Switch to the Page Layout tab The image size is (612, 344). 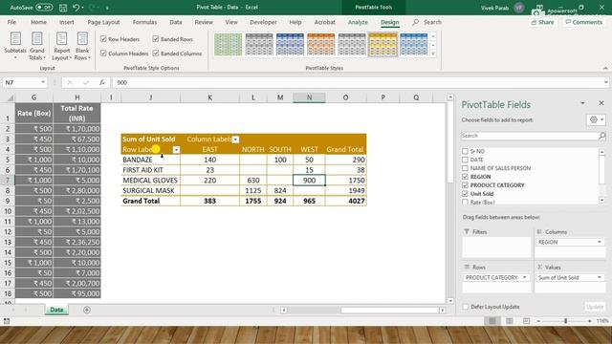[103, 22]
